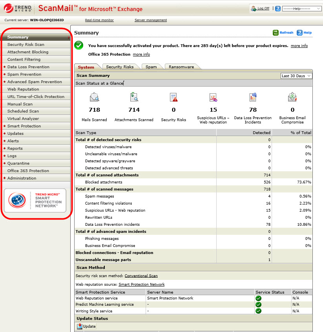Click the Smart Protection Network logo
The image size is (323, 332).
(x=35, y=200)
